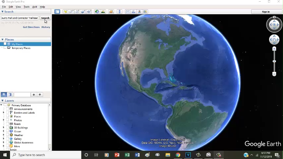Toggle the My Places checkbox

click(5, 44)
